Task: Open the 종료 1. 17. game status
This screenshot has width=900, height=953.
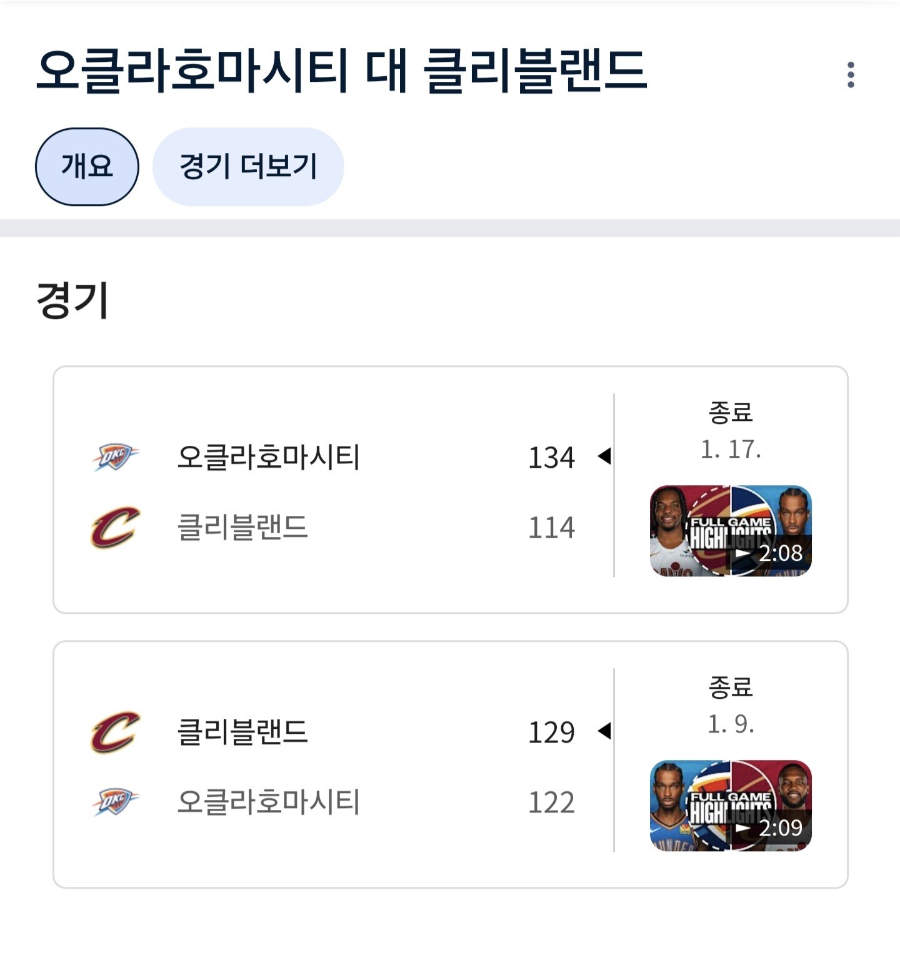Action: click(731, 431)
